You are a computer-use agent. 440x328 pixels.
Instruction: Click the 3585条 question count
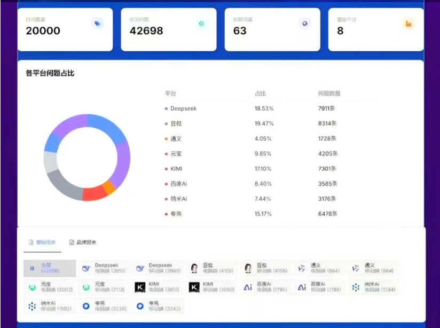tap(328, 184)
